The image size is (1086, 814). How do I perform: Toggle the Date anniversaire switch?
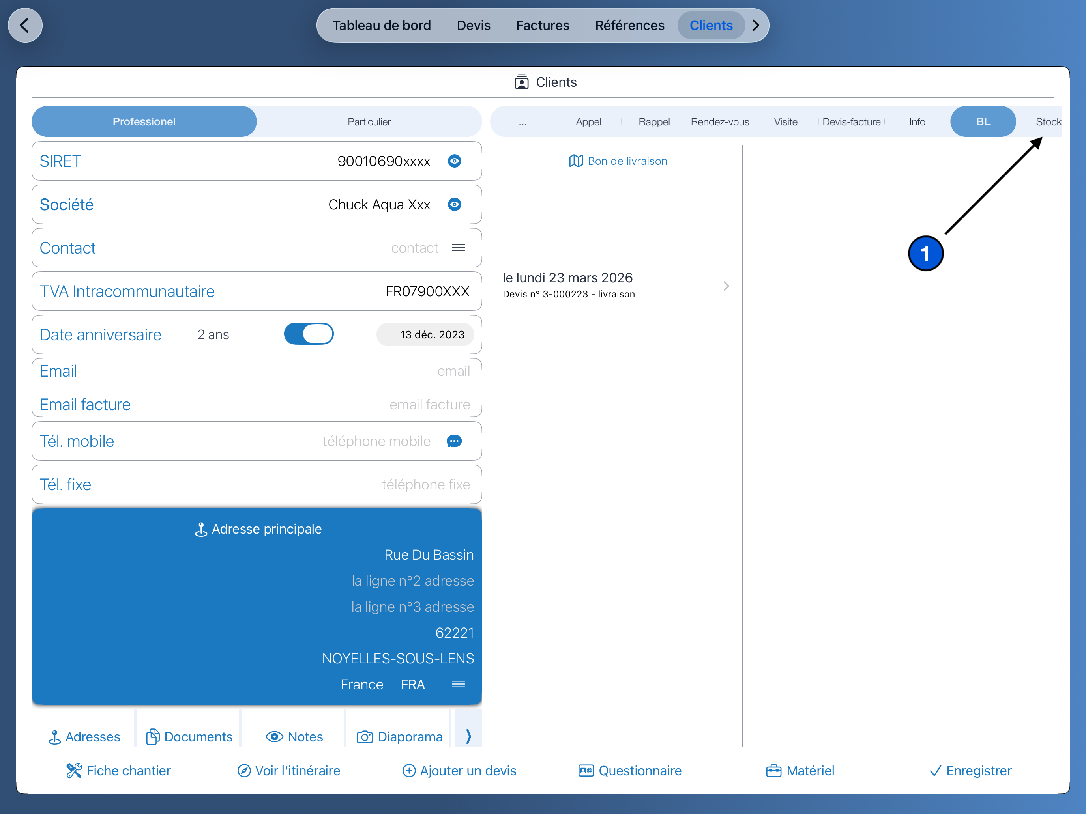click(309, 334)
